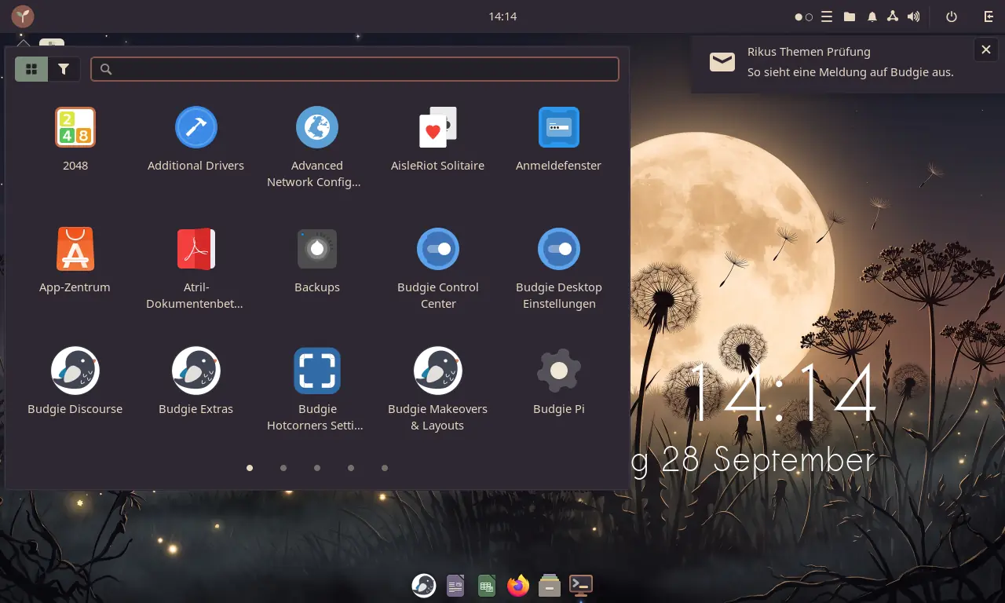Viewport: 1005px width, 603px height.
Task: Click the notification message about Budgie
Action: (850, 72)
